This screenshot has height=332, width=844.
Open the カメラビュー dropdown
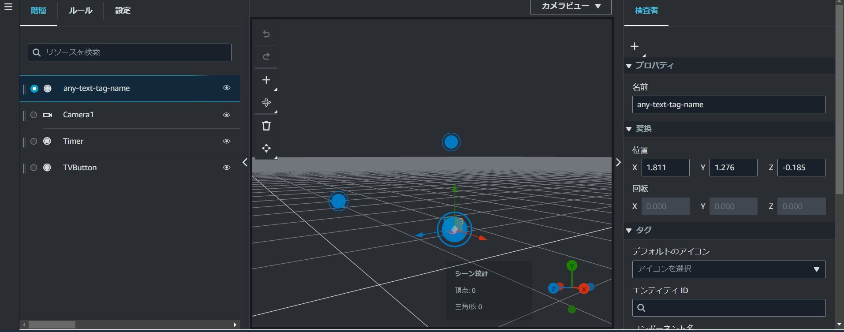point(571,7)
